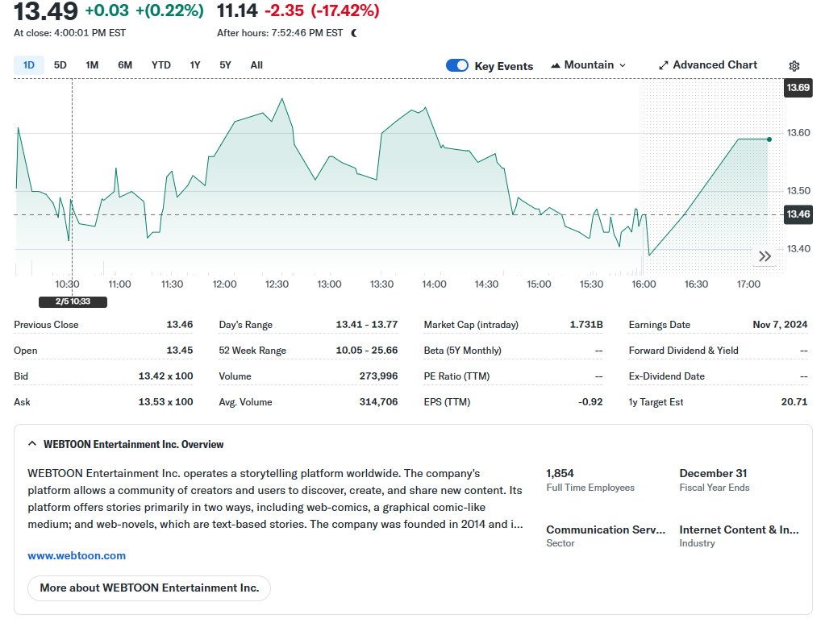Click the Forward Dividend & Yield label
This screenshot has width=825, height=623.
coord(683,351)
